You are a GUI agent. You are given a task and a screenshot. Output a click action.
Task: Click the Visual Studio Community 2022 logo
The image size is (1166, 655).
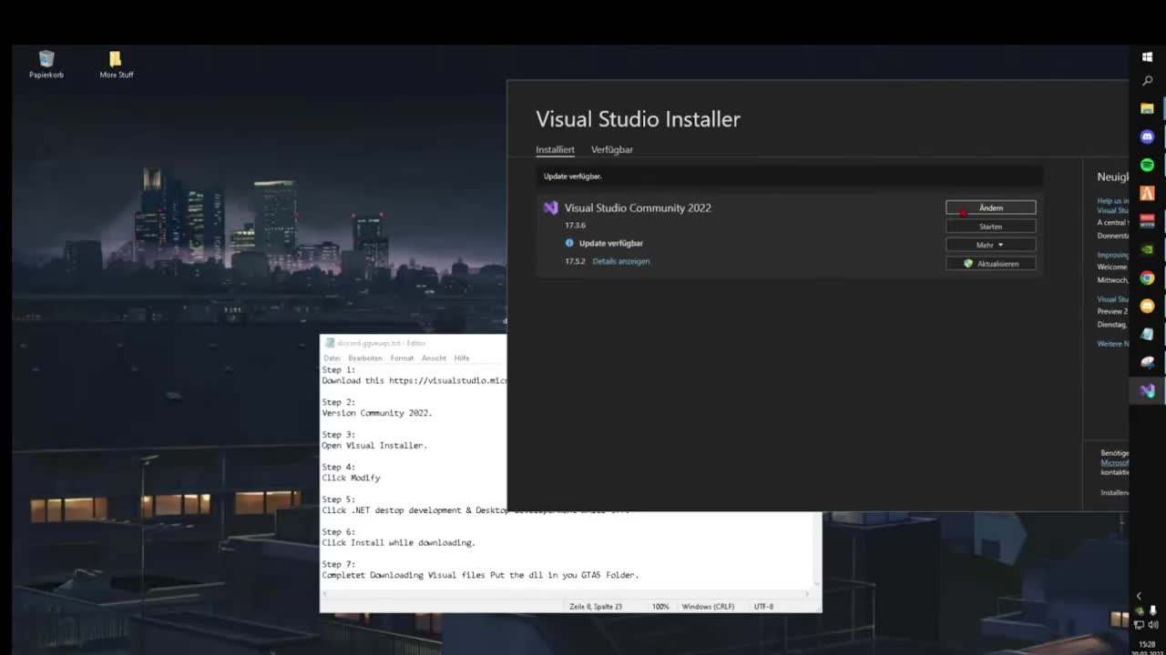pos(550,207)
